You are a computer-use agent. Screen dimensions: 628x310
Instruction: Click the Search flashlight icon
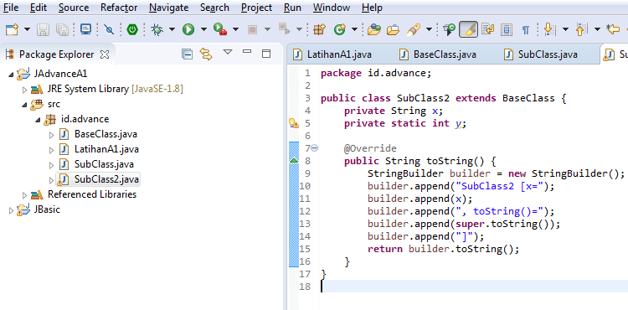click(x=414, y=29)
